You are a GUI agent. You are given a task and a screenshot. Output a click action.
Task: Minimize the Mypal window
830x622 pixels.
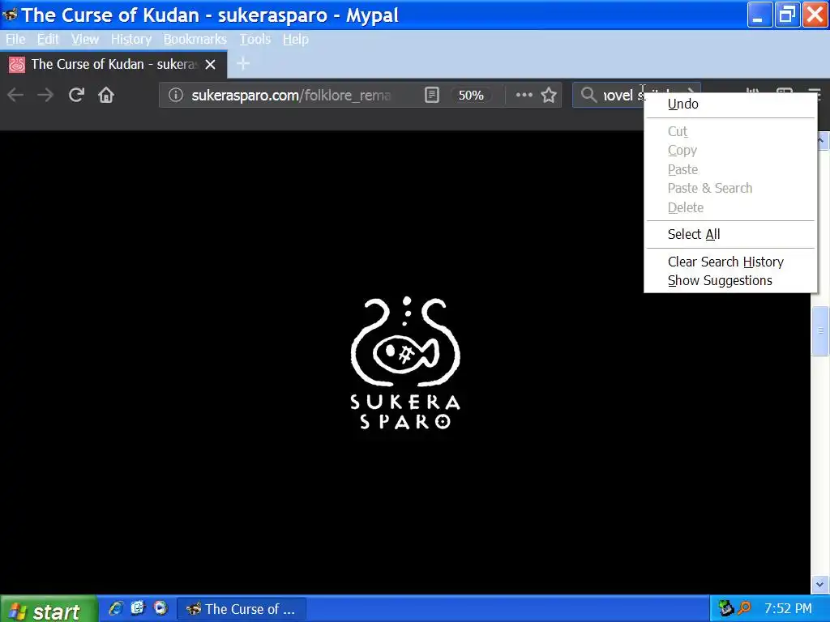[x=759, y=15]
